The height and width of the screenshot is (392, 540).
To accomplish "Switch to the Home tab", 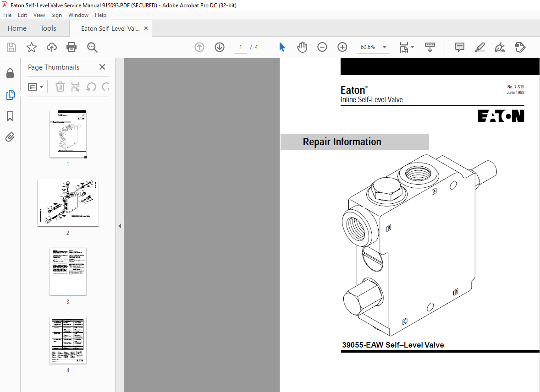I will pyautogui.click(x=17, y=28).
